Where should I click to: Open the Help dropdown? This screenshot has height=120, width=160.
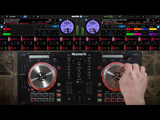[x=138, y=16]
